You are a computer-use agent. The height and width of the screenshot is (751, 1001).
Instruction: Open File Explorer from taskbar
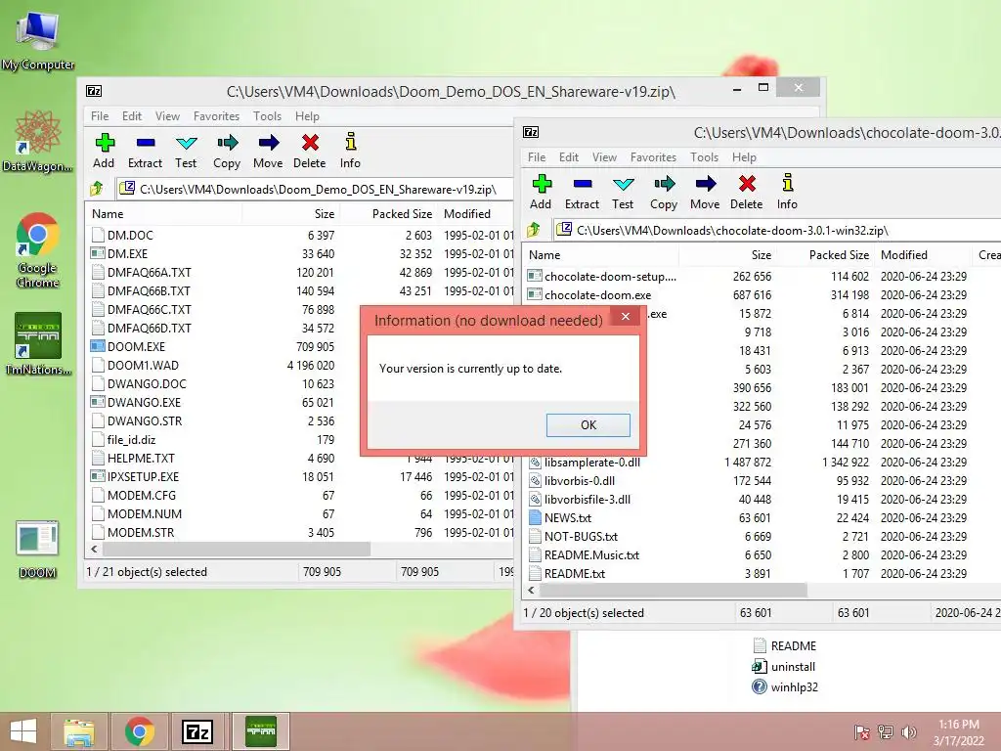tap(79, 731)
